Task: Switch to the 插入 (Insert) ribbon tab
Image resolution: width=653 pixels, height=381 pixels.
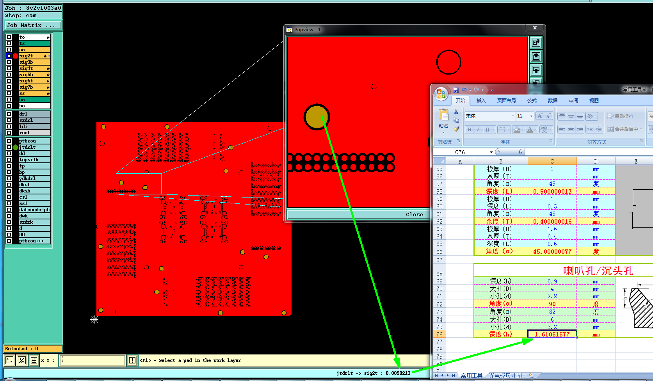Action: [x=481, y=101]
